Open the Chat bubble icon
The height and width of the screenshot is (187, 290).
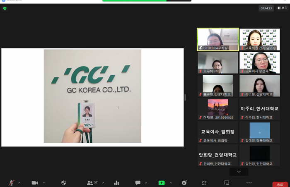[x=138, y=183]
